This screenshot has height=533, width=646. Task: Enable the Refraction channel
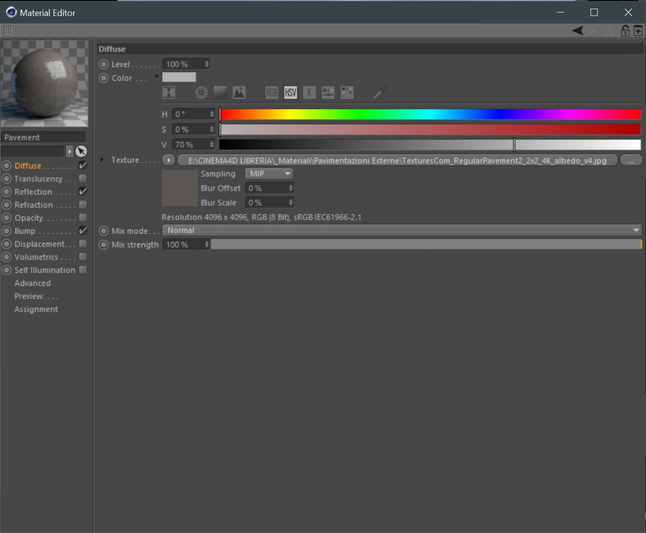point(83,205)
